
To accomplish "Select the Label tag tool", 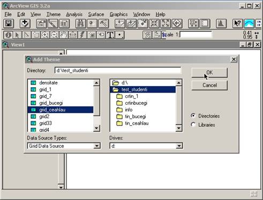I will [x=101, y=35].
